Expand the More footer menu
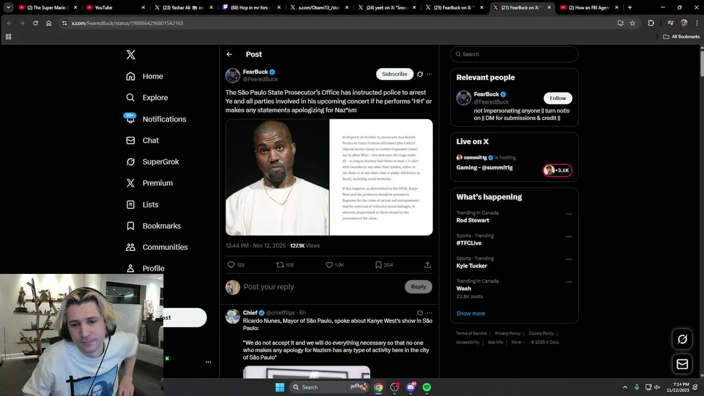 518,342
